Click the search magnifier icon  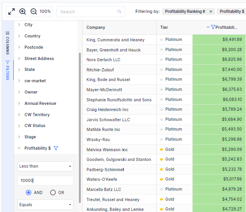click(x=119, y=11)
